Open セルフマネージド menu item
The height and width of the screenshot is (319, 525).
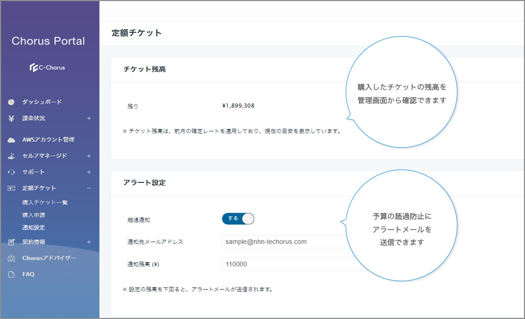[x=45, y=156]
